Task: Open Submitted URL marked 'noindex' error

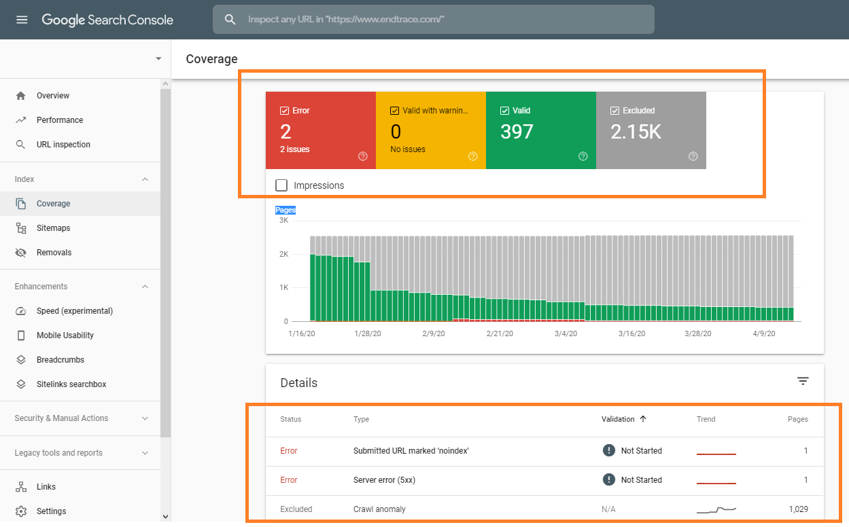Action: point(544,451)
